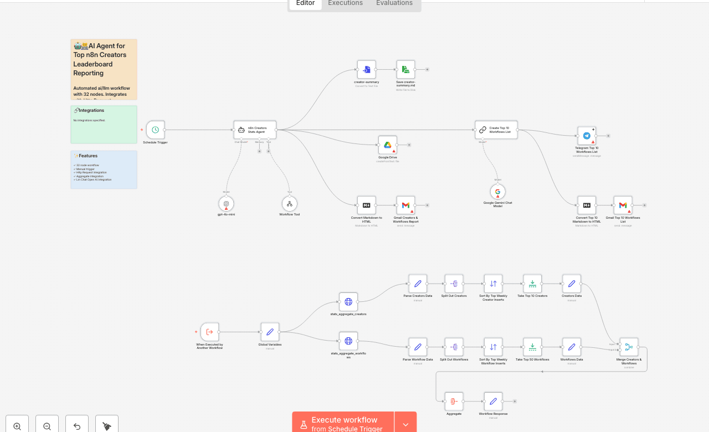Click the AI Agent leaderboard sticky note

[104, 69]
